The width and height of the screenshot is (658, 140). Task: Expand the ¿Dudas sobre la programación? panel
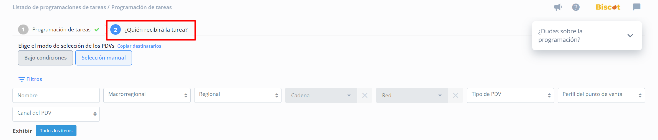630,36
